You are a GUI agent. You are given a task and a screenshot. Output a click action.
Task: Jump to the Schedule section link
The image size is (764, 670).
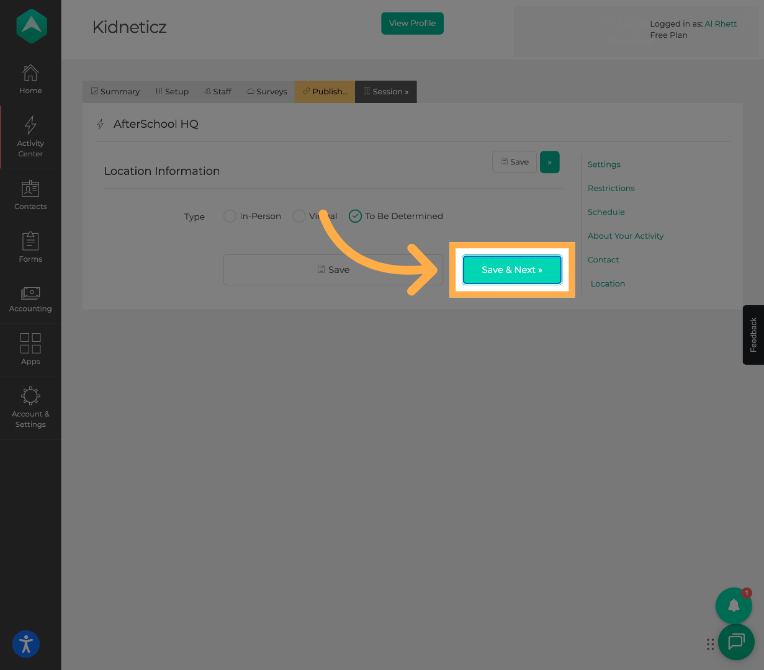(606, 212)
